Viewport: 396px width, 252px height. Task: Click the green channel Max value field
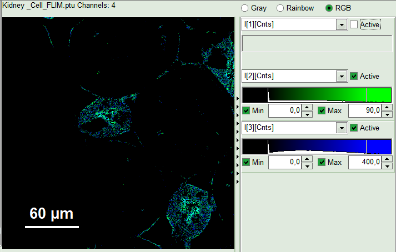pos(364,111)
